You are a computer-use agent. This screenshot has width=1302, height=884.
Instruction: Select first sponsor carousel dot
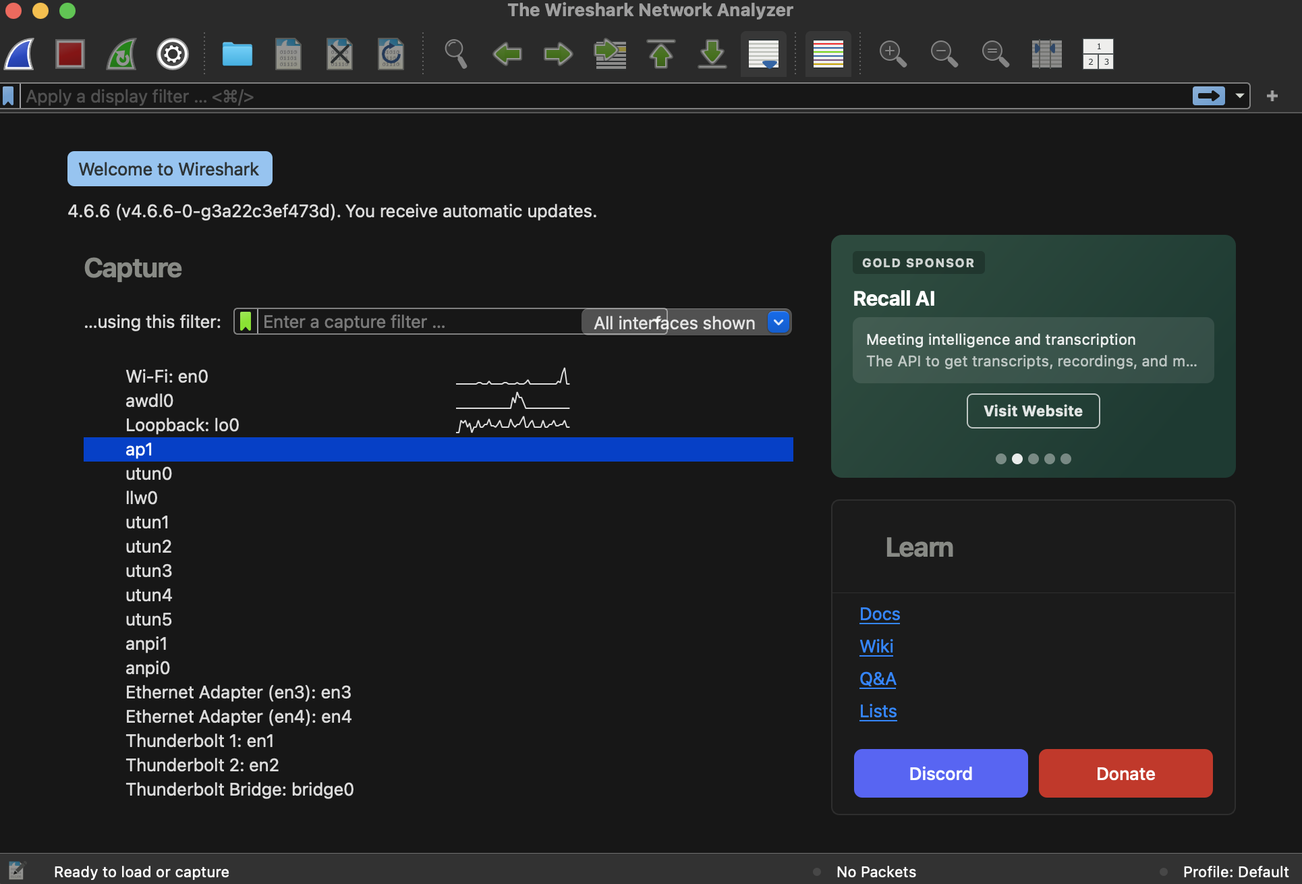point(1001,459)
